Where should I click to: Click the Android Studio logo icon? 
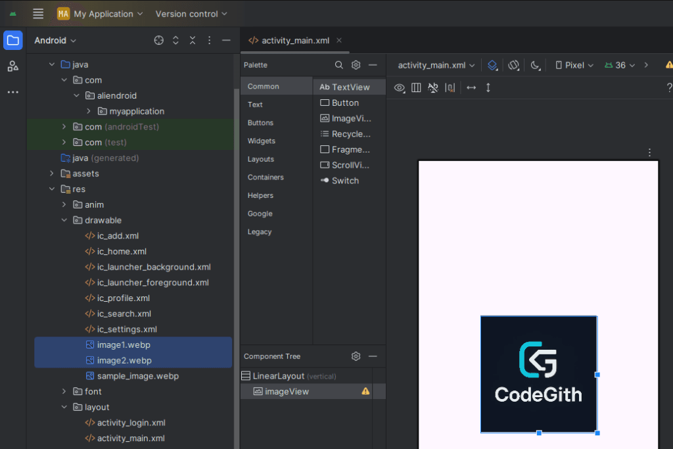(x=13, y=14)
